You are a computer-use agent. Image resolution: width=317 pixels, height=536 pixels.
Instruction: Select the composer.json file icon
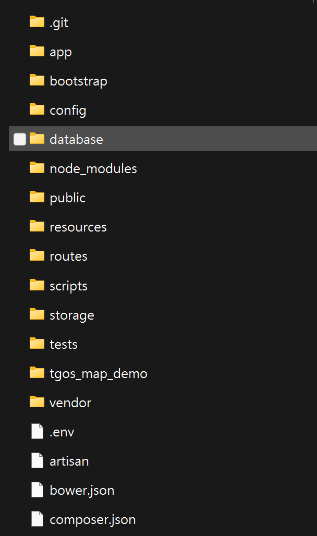(37, 519)
